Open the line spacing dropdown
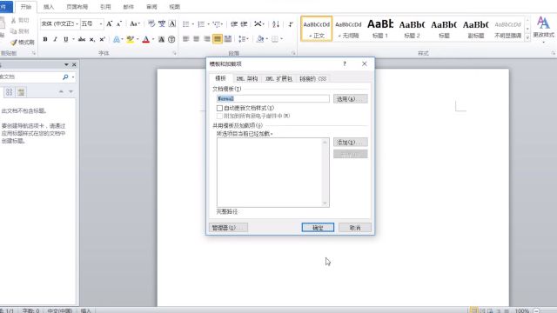This screenshot has height=313, width=557. (x=244, y=38)
